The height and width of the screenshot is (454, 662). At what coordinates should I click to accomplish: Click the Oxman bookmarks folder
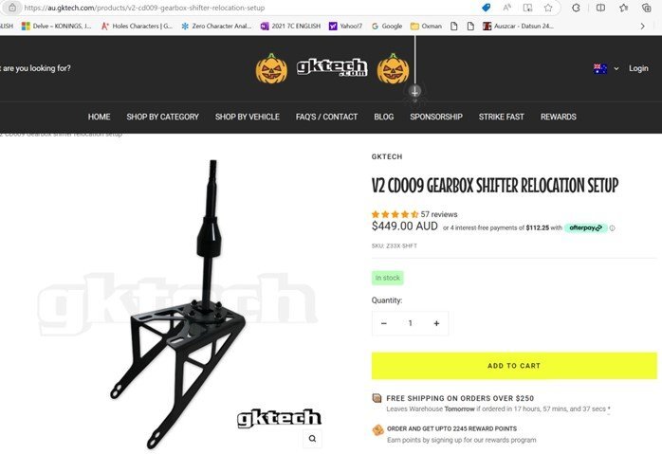[x=427, y=27]
